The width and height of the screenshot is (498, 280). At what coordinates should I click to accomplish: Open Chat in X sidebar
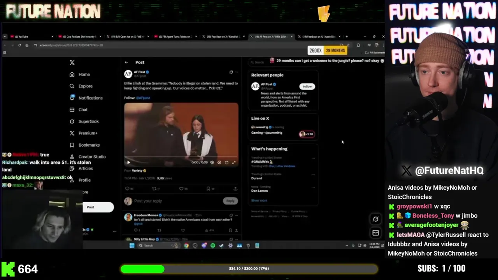(x=79, y=110)
